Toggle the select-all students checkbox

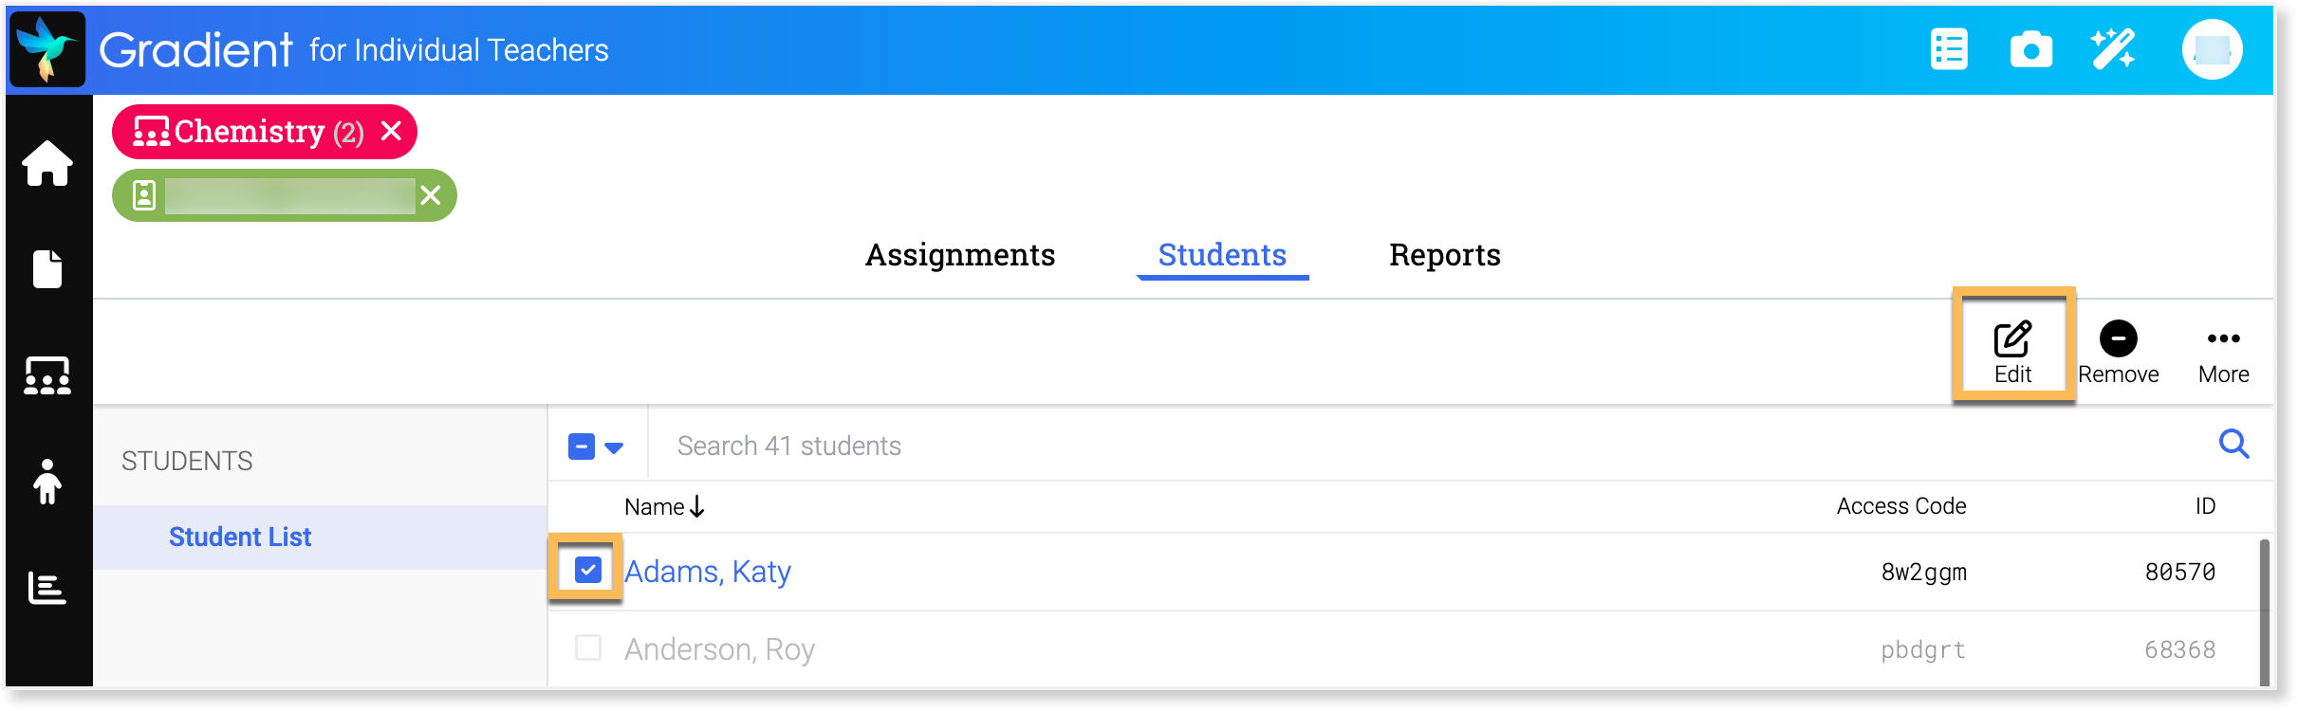tap(582, 447)
